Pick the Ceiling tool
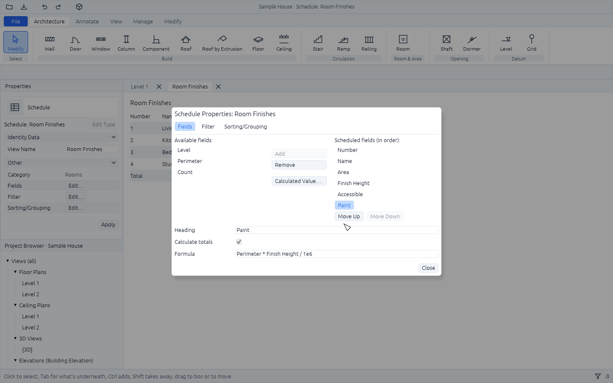 click(284, 43)
